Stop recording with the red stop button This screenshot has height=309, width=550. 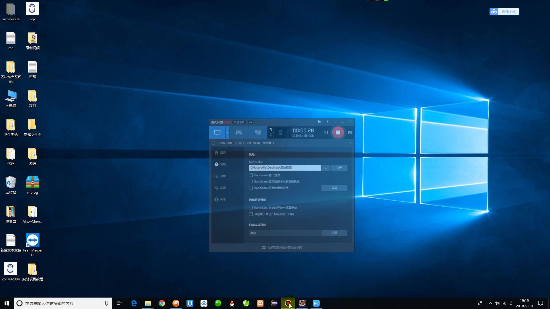[338, 132]
